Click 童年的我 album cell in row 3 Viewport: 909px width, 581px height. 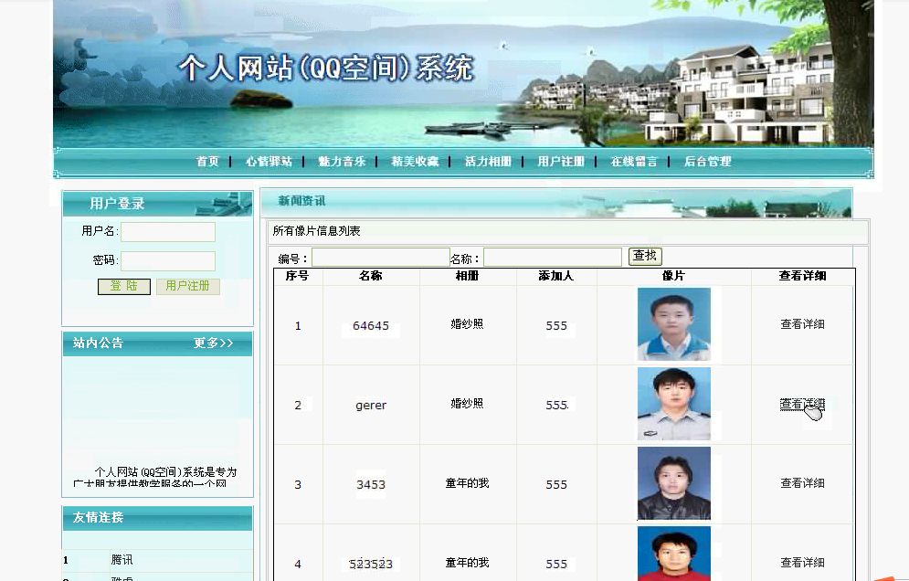tap(467, 483)
